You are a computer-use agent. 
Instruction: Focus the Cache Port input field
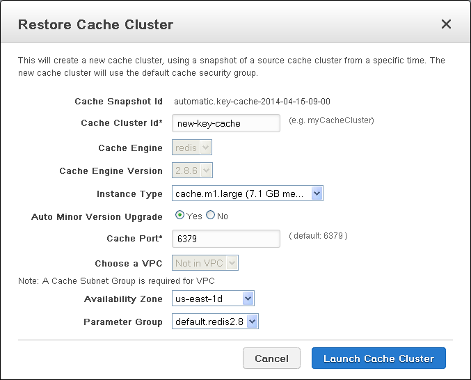(x=225, y=238)
